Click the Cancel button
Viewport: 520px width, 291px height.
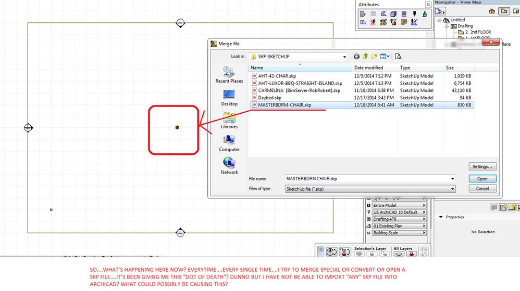pos(482,189)
